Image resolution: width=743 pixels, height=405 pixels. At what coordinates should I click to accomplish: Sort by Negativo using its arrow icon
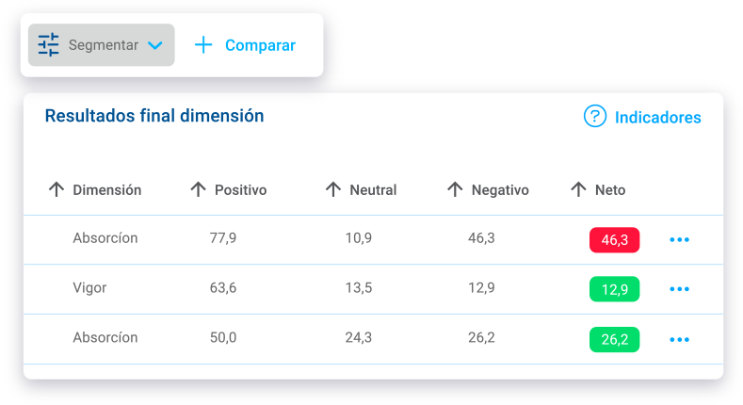(x=455, y=189)
